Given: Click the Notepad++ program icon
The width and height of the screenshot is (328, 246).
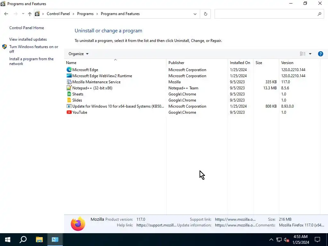Looking at the screenshot, I should pyautogui.click(x=69, y=88).
